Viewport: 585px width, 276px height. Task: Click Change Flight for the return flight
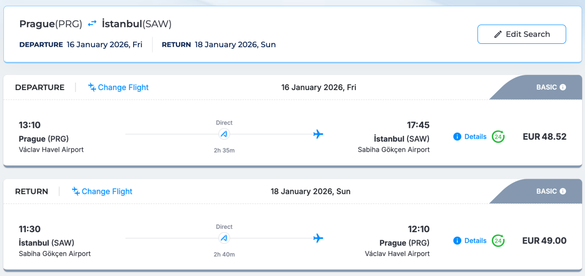102,191
